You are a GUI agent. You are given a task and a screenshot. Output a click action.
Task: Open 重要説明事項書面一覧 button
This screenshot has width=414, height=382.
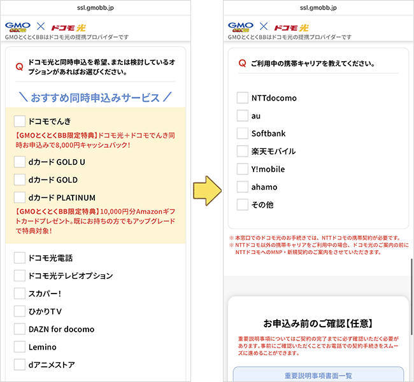(x=318, y=374)
